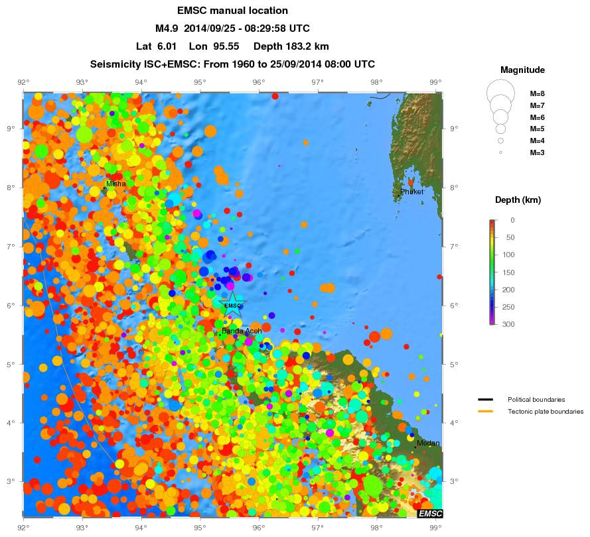This screenshot has width=590, height=537.
Task: Click the depth scale value 0
Action: (x=512, y=220)
